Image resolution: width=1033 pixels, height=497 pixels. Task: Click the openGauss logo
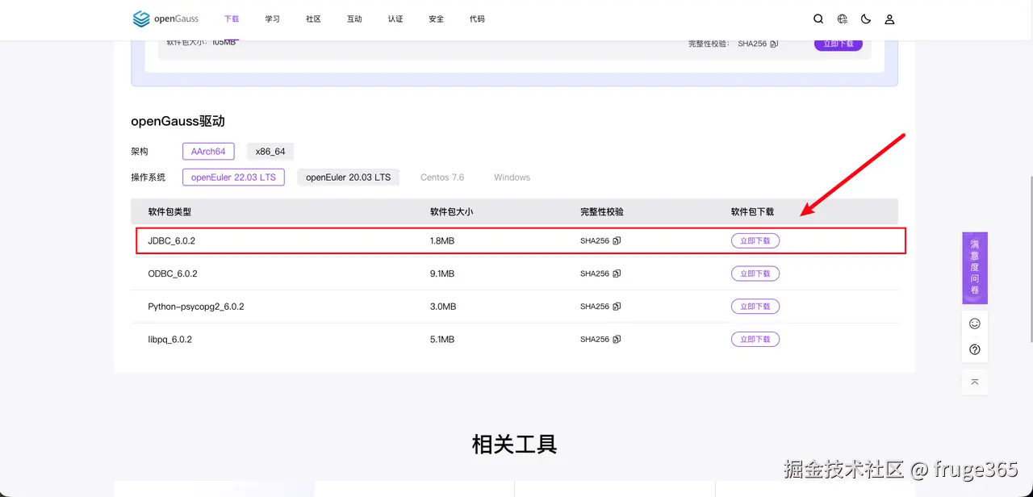(165, 19)
